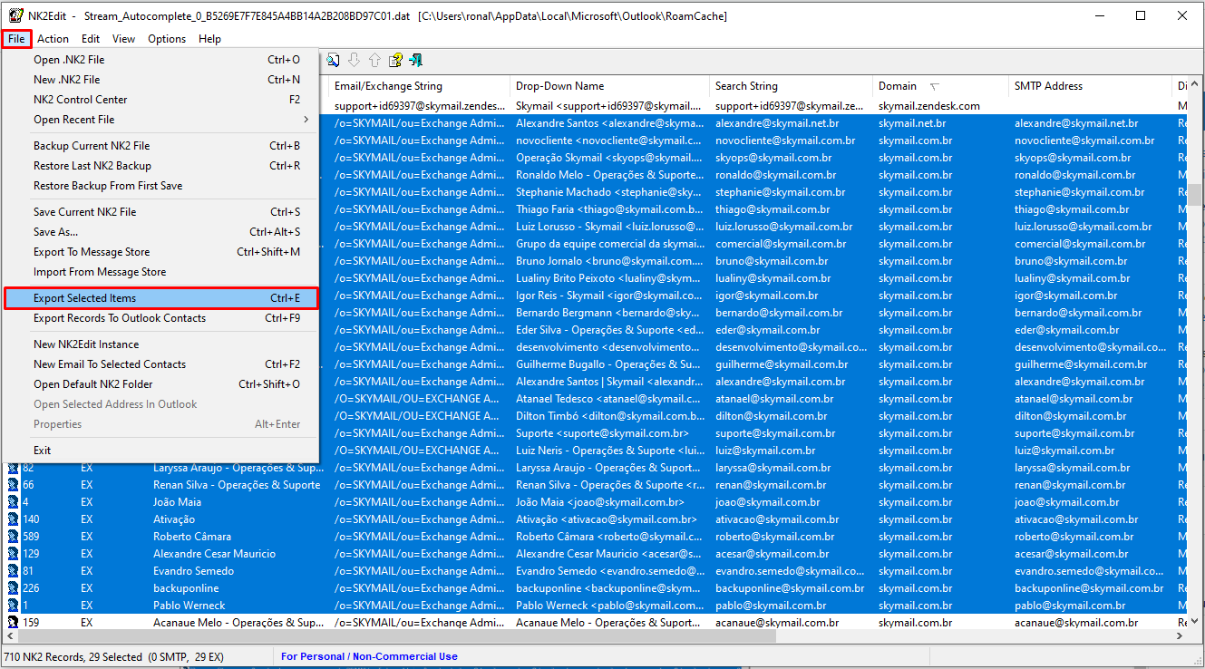Image resolution: width=1205 pixels, height=669 pixels.
Task: Choose Import From Message Store
Action: pyautogui.click(x=160, y=272)
